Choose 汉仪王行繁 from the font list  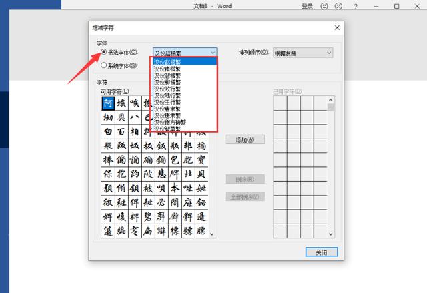coord(185,102)
